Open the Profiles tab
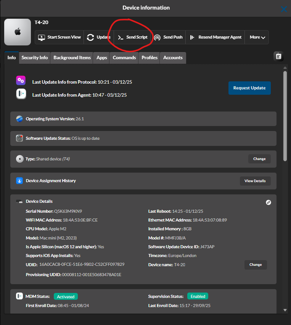291x325 pixels. point(150,58)
